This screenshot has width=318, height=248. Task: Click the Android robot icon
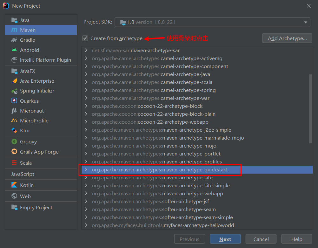pos(14,50)
